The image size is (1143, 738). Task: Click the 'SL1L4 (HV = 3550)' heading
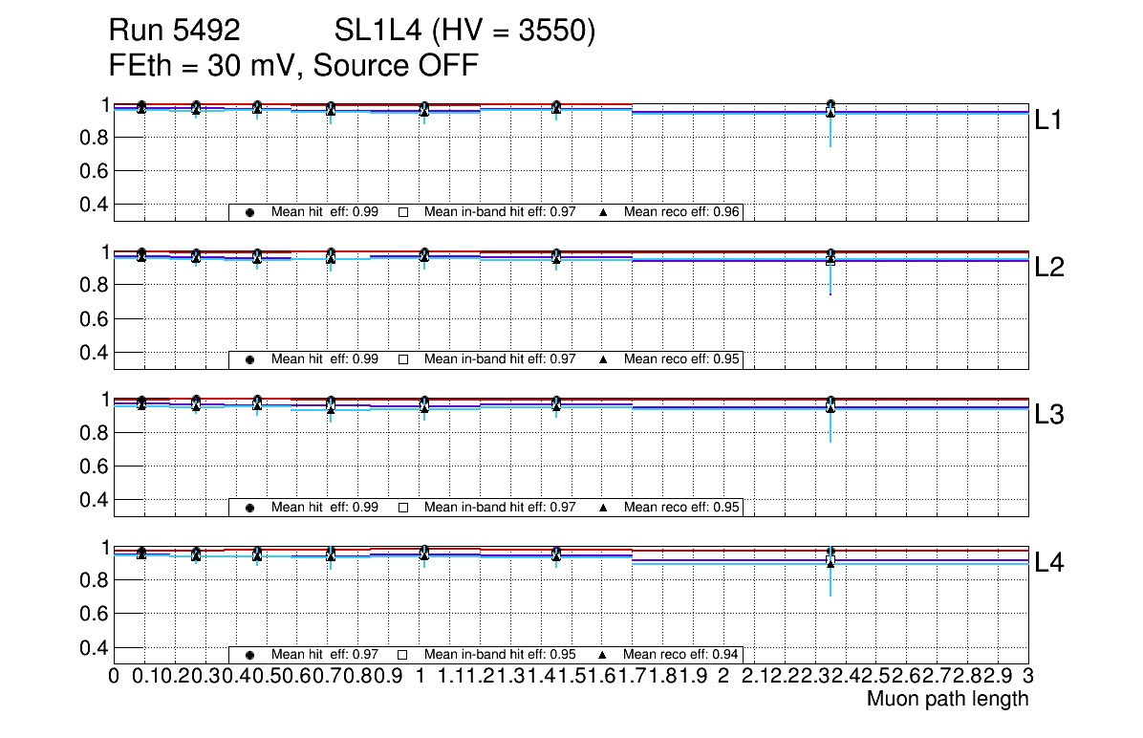[x=465, y=32]
